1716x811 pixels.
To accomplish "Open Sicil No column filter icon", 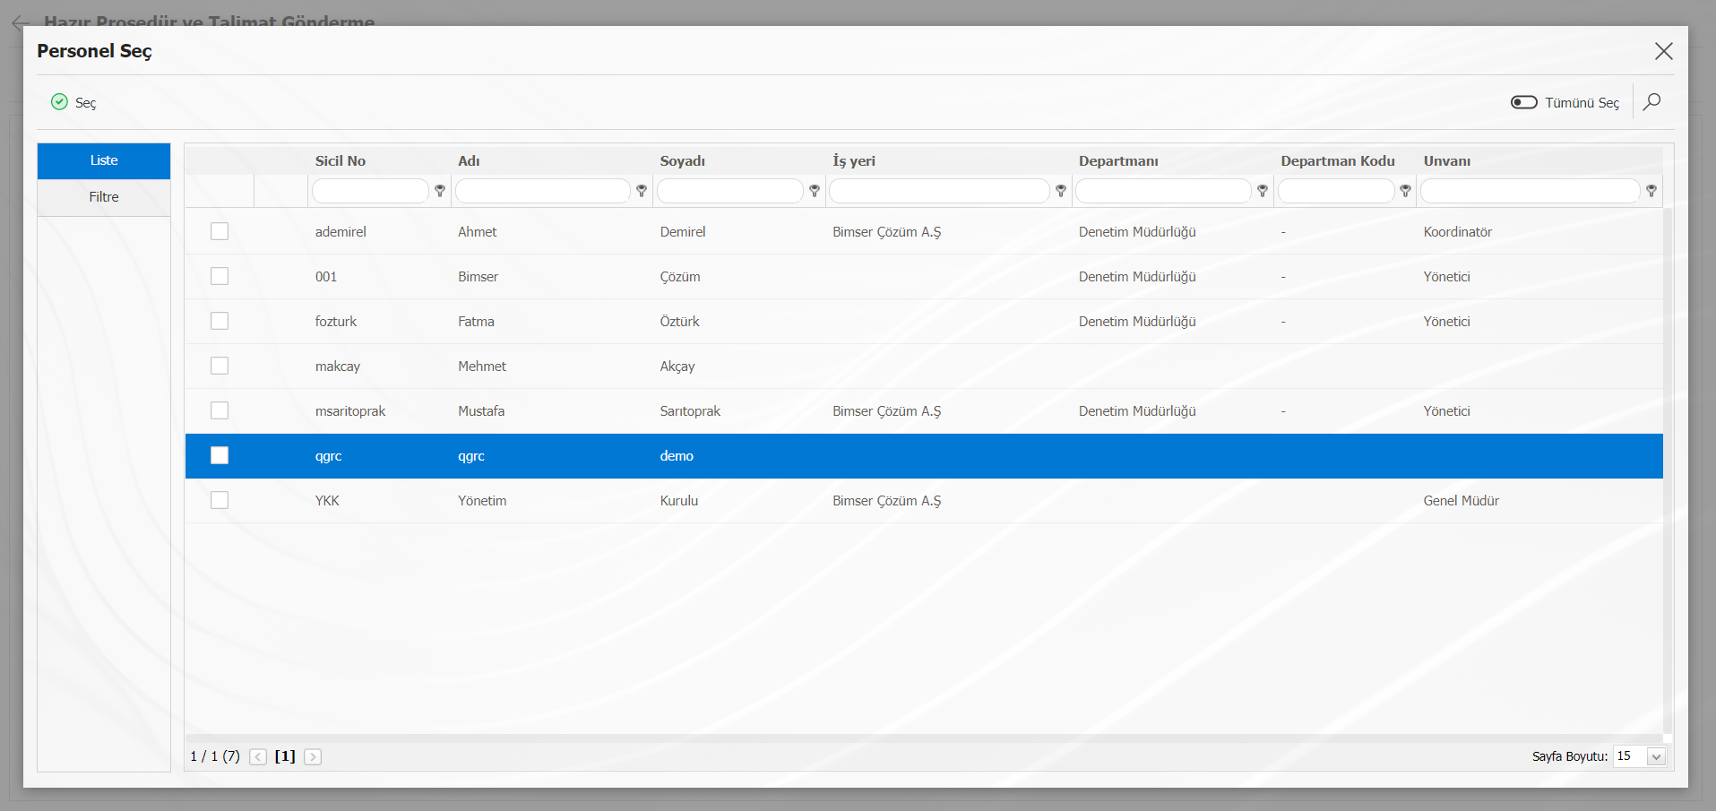I will 440,191.
